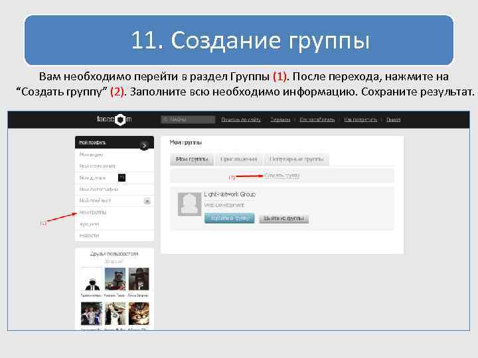Open the Как потратить header link
This screenshot has width=478, height=358.
pos(360,119)
